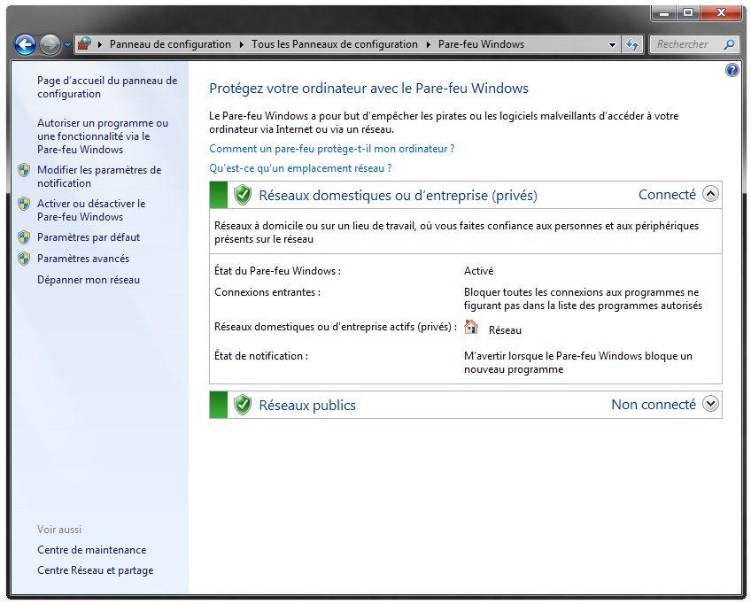Click green shield icon of 'Réseaux publics'

(243, 405)
